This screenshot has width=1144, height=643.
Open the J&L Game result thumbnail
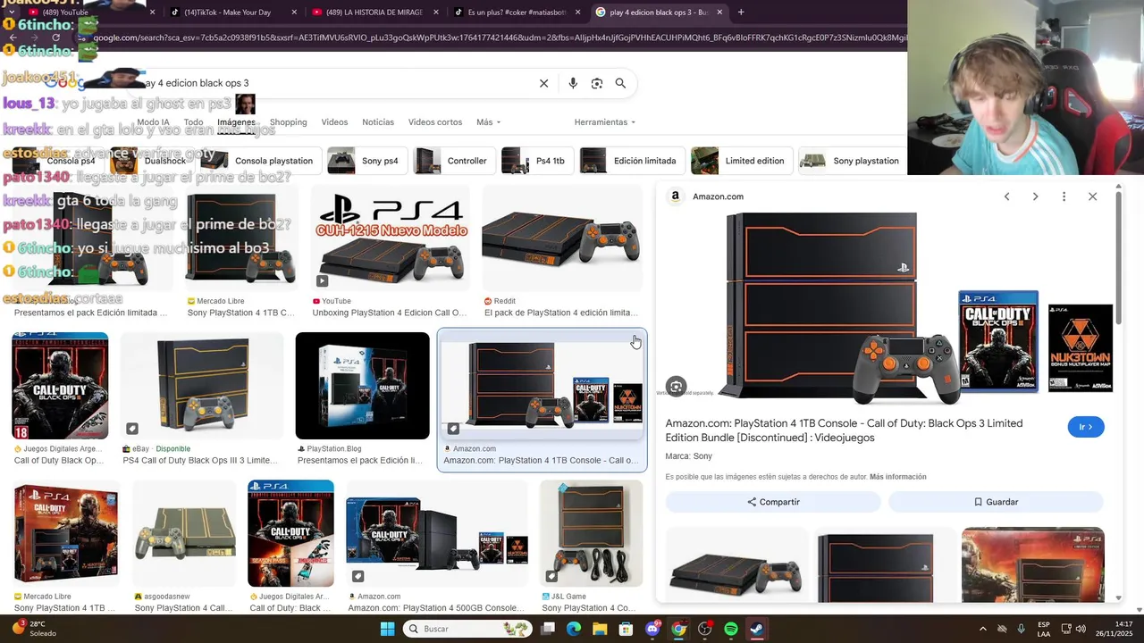(591, 533)
